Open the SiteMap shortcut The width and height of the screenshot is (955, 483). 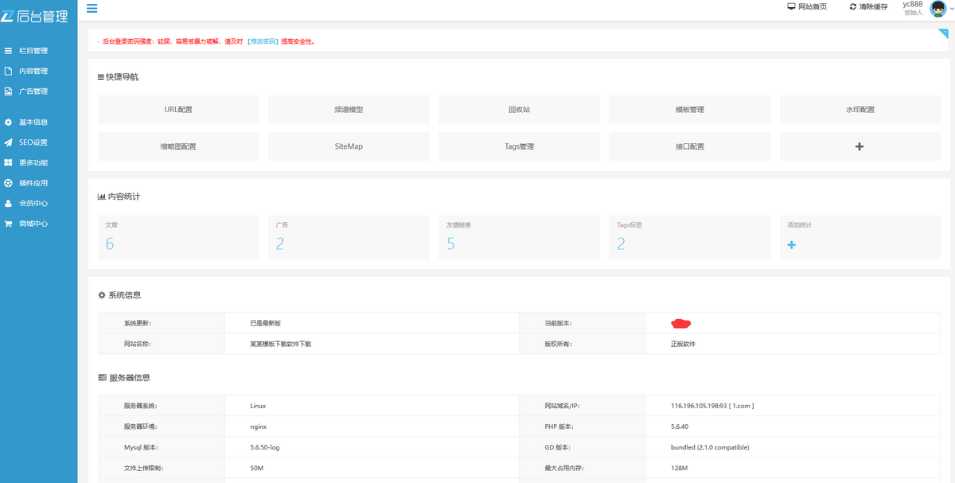click(x=349, y=146)
